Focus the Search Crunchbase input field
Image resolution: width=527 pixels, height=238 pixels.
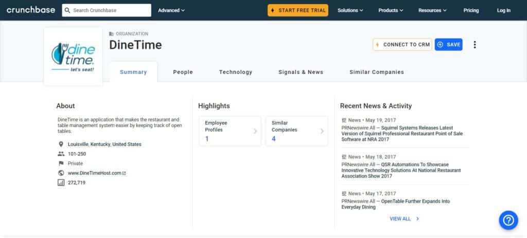[x=107, y=10]
